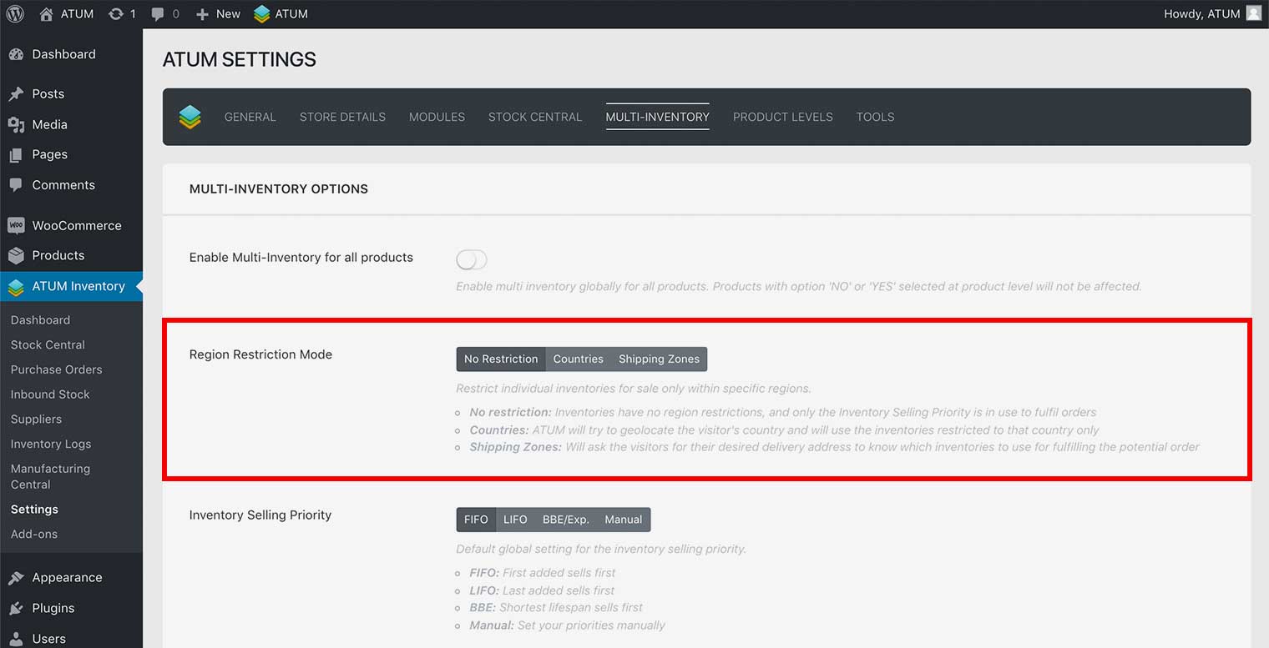Open Products in the sidebar
The image size is (1269, 648).
coord(58,255)
